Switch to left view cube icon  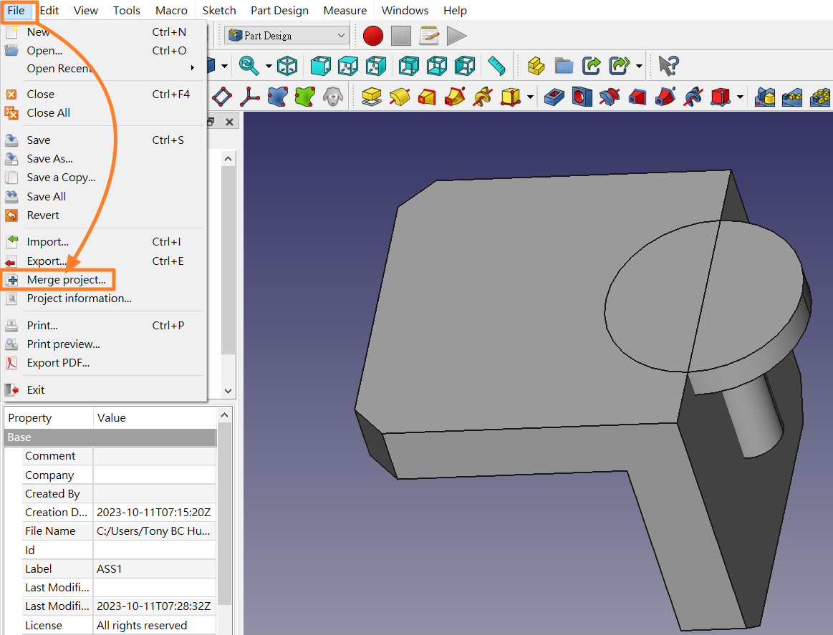tap(465, 66)
